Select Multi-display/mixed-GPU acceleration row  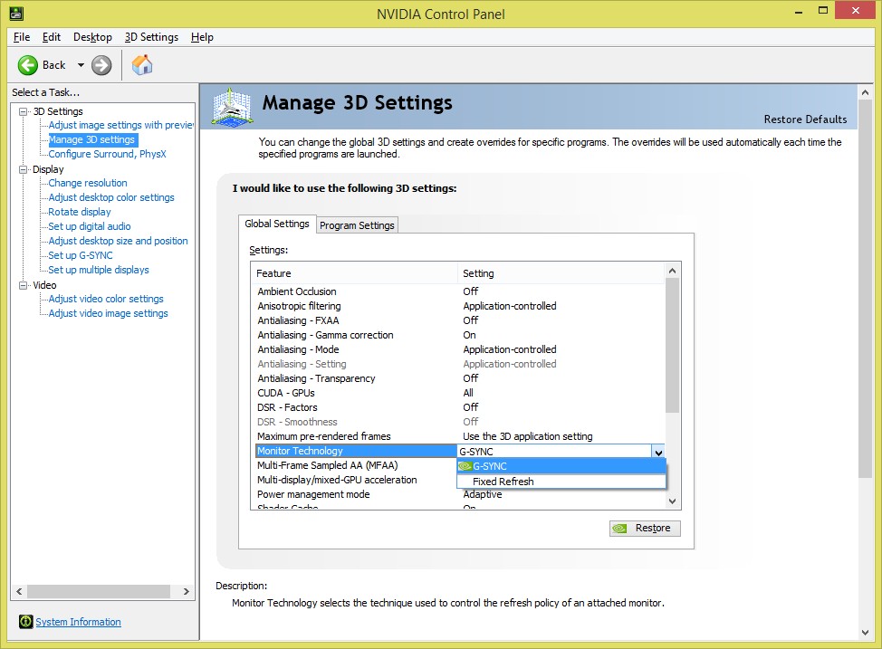[356, 481]
